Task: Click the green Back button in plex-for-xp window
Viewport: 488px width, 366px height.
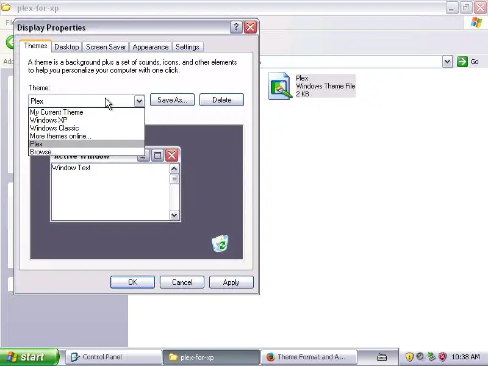Action: coord(10,42)
